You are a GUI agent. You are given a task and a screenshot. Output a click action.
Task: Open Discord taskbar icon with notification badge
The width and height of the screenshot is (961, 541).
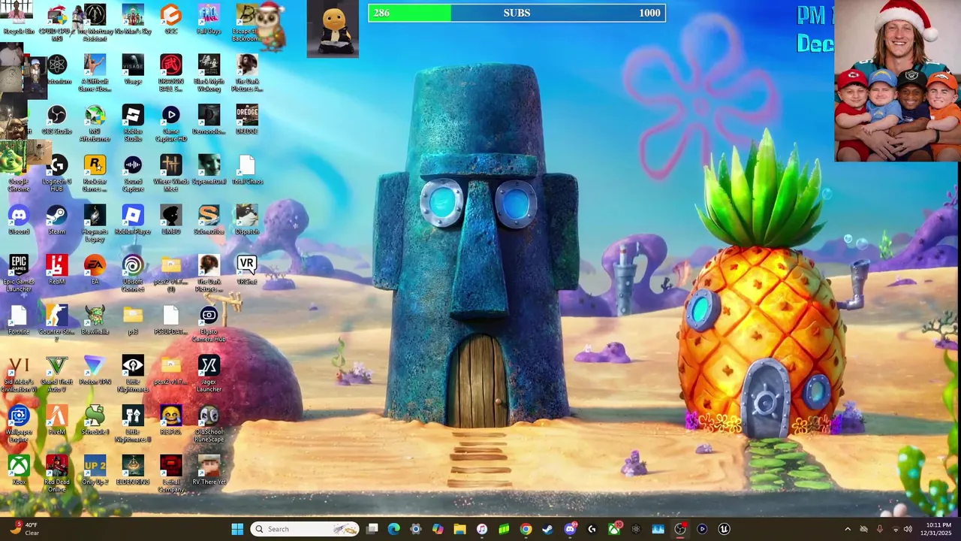pos(570,529)
